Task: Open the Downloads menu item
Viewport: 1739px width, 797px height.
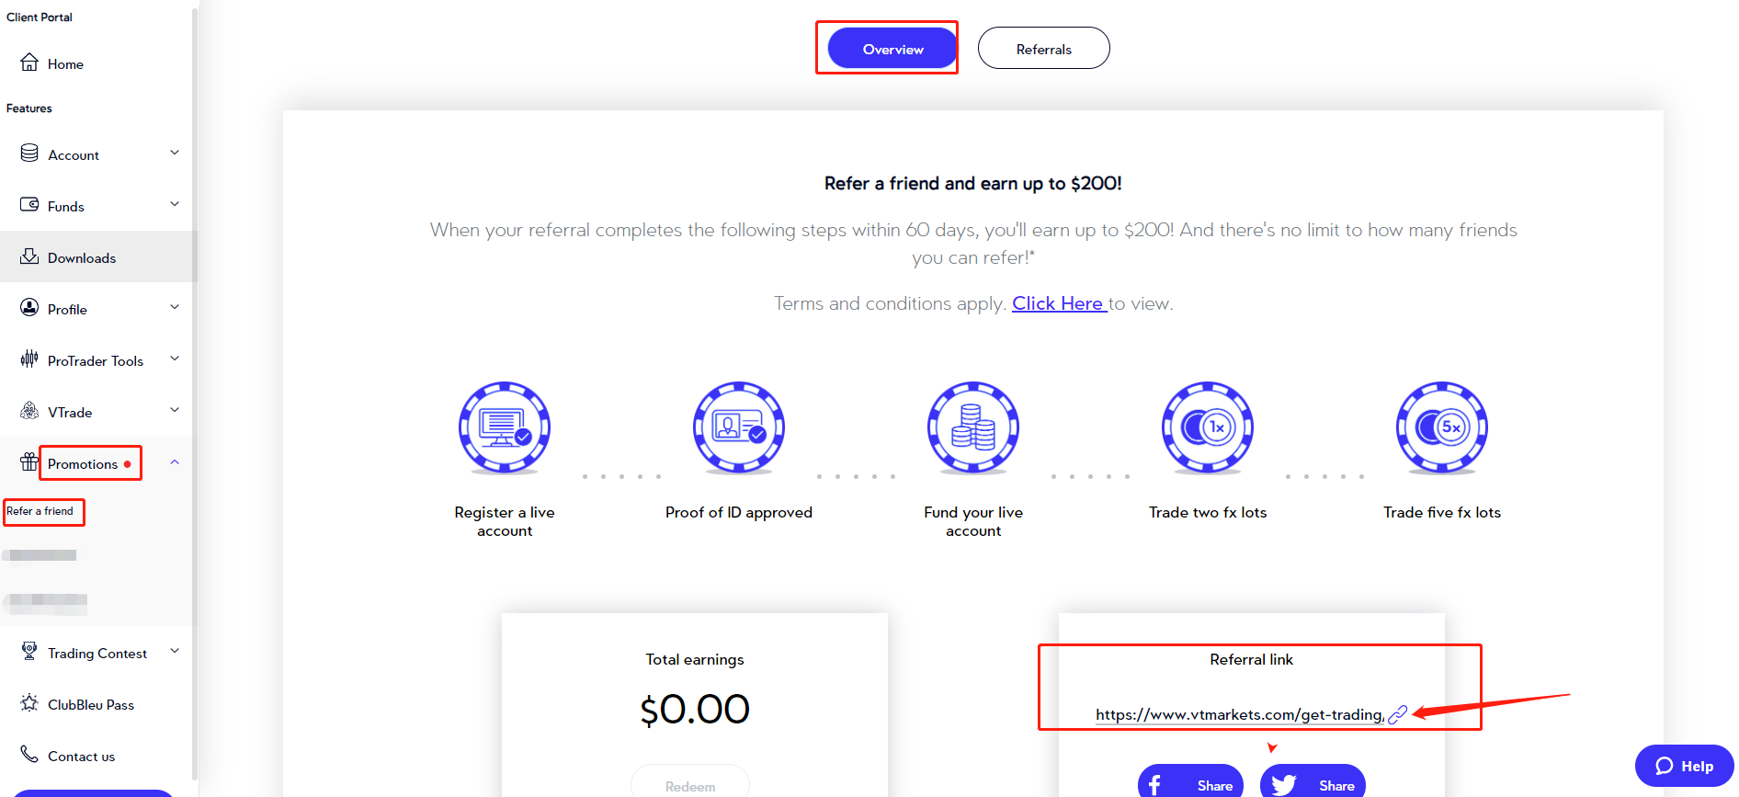Action: (82, 258)
